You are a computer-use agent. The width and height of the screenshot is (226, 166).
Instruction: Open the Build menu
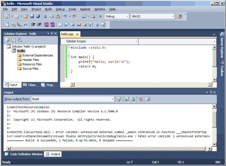click(x=48, y=9)
